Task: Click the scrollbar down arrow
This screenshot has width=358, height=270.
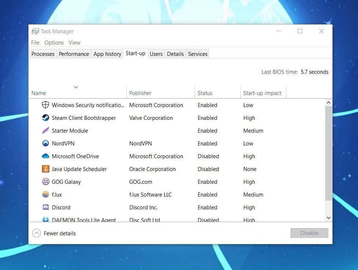Action: pyautogui.click(x=328, y=217)
